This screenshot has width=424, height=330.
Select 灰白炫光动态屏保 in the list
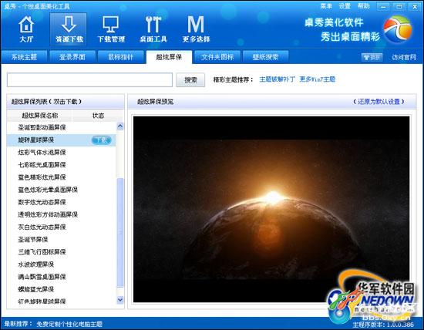[x=62, y=227]
